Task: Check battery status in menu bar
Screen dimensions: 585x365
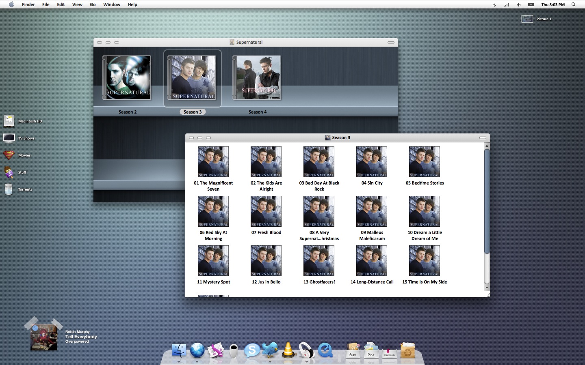Action: [x=531, y=4]
